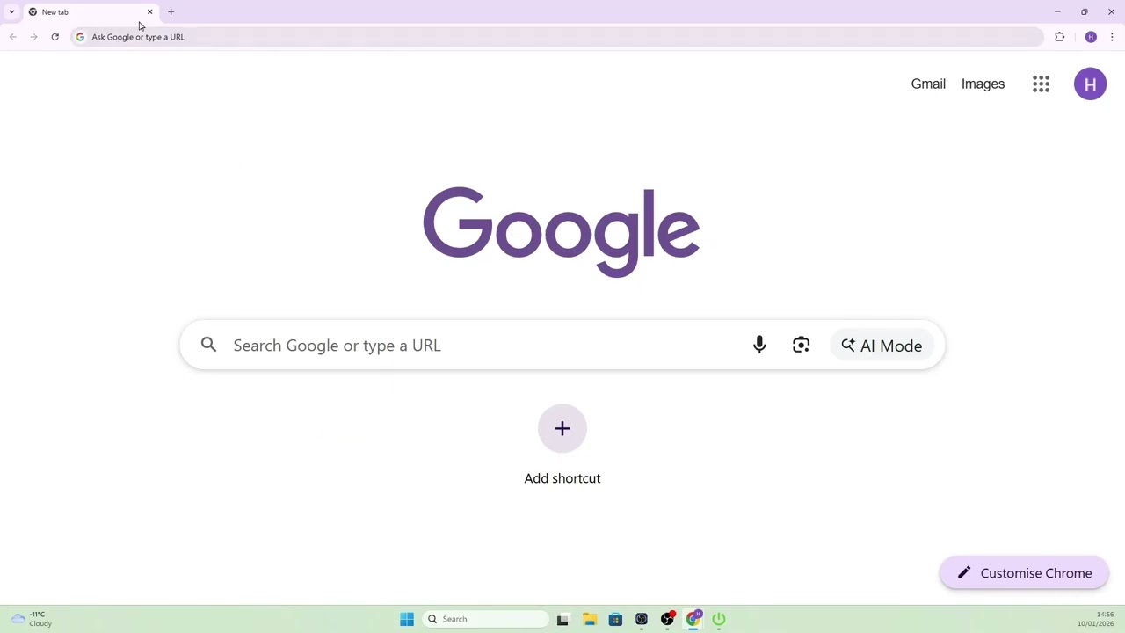The width and height of the screenshot is (1125, 633).
Task: Open the dark clock-like app icon in taskbar
Action: [642, 619]
